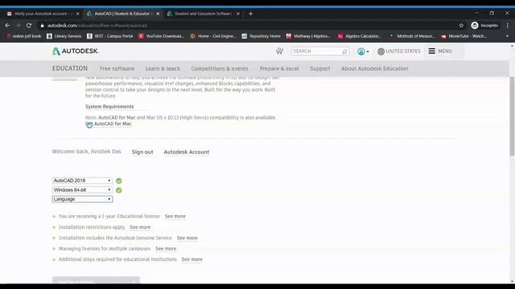The width and height of the screenshot is (515, 289).
Task: Open a new browser tab
Action: click(x=250, y=14)
